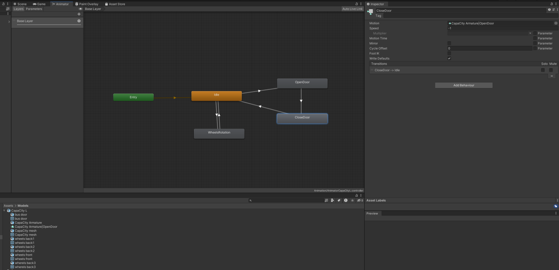
Task: Uncheck the Write Defaults checkbox
Action: coord(449,58)
